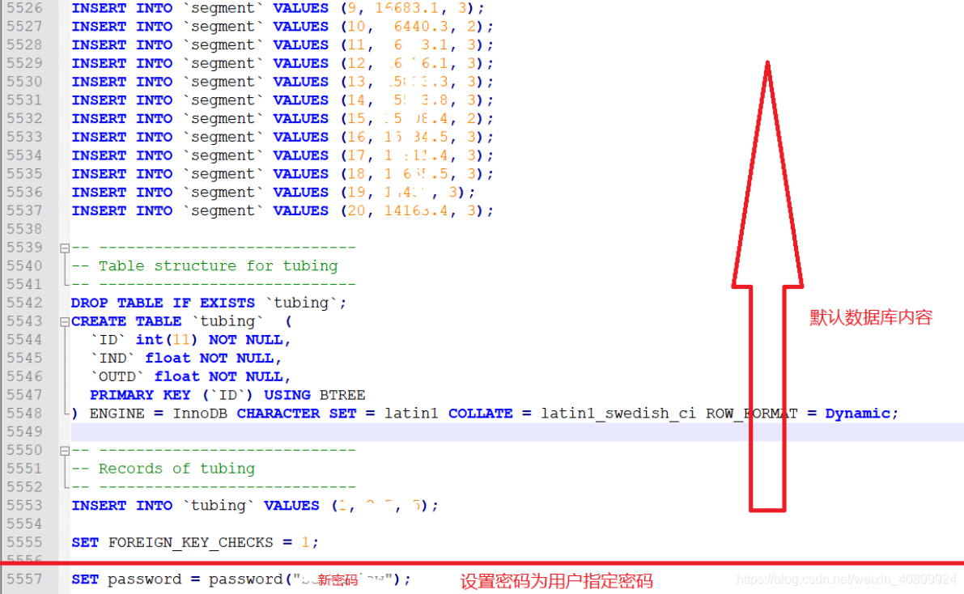Click 'latin1_swedish_ci' collation text
The height and width of the screenshot is (594, 964).
pos(618,414)
